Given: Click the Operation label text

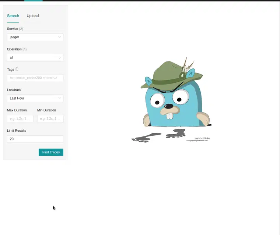Looking at the screenshot, I should coord(14,49).
